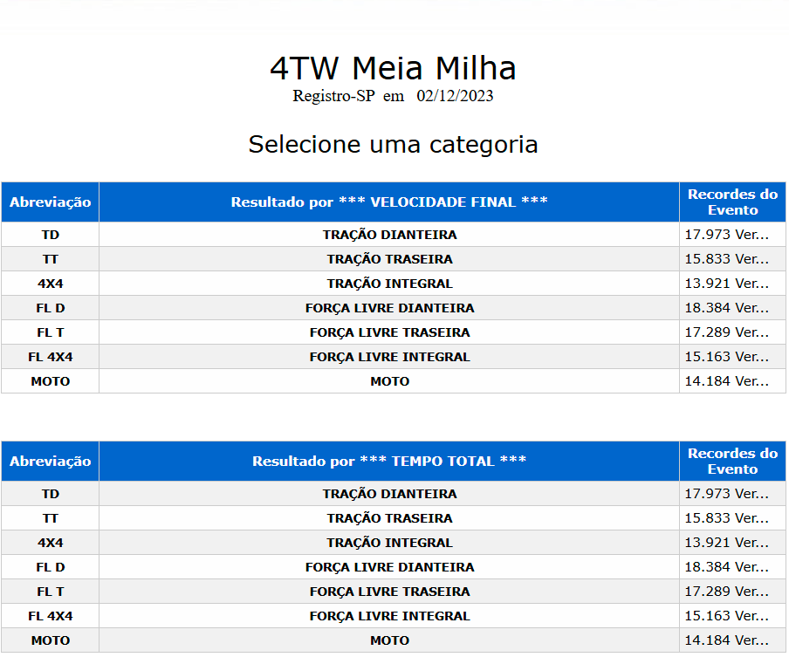
Task: Select TRAÇÃO TRASEIRA in VELOCIDADE FINAL table
Action: pyautogui.click(x=389, y=259)
